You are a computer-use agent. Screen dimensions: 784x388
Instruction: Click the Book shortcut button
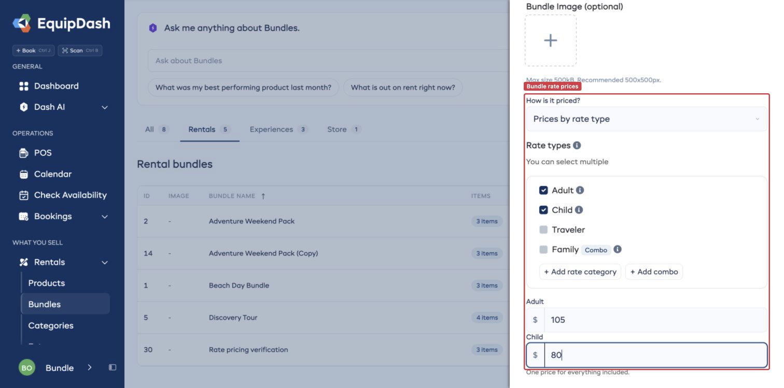coord(33,50)
